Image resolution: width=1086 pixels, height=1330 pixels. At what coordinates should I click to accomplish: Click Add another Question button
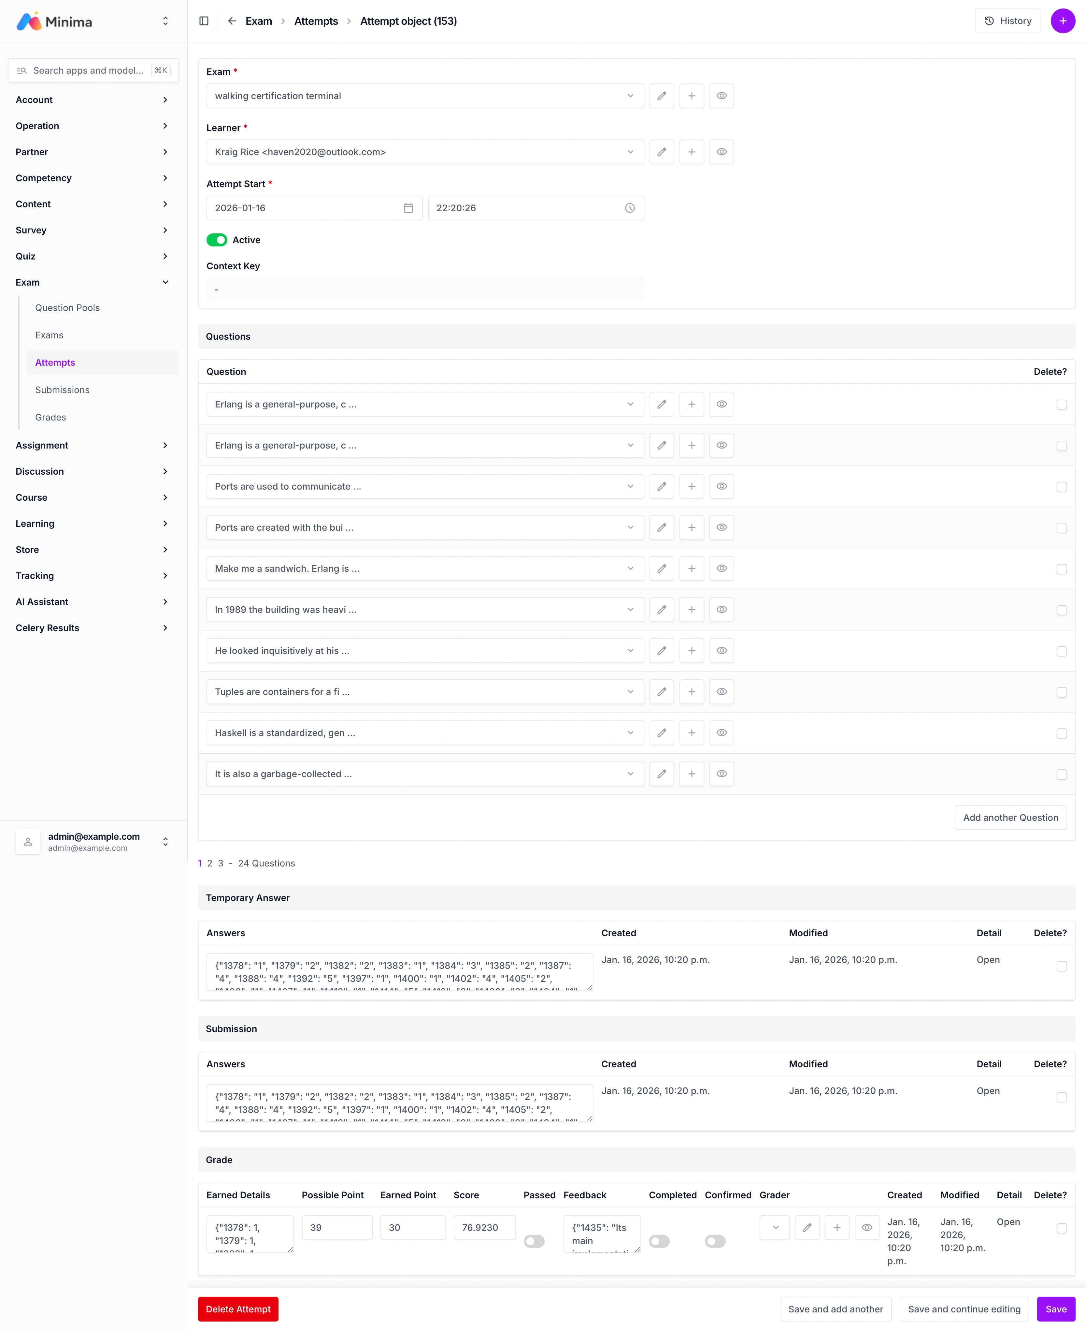pyautogui.click(x=1010, y=818)
